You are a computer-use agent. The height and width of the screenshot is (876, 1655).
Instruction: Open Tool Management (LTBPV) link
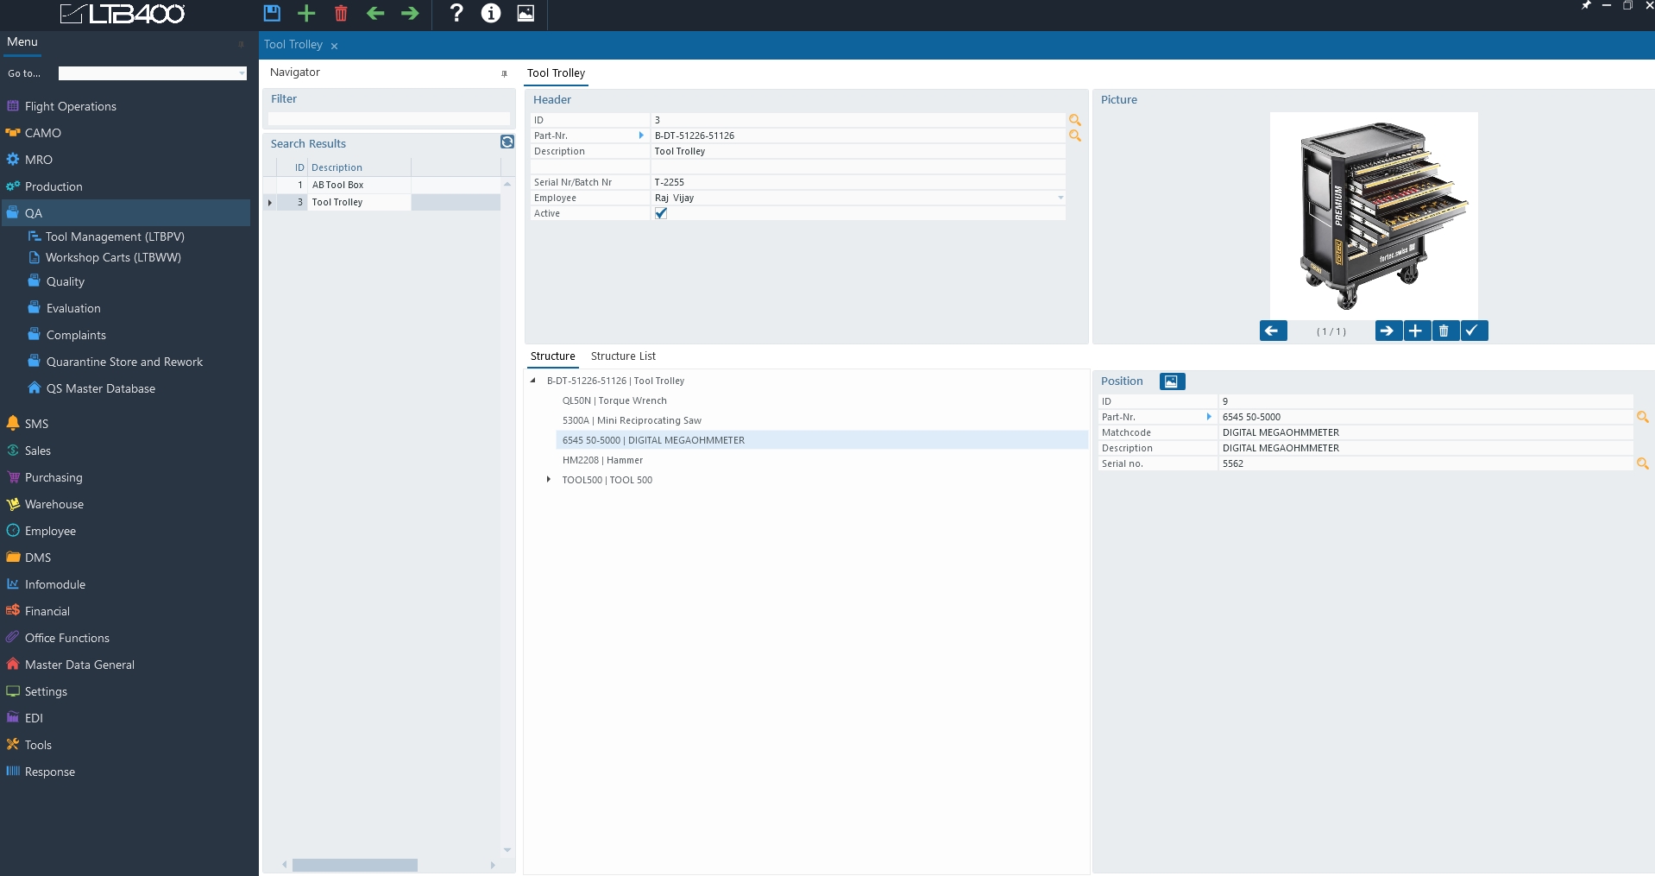click(x=115, y=236)
